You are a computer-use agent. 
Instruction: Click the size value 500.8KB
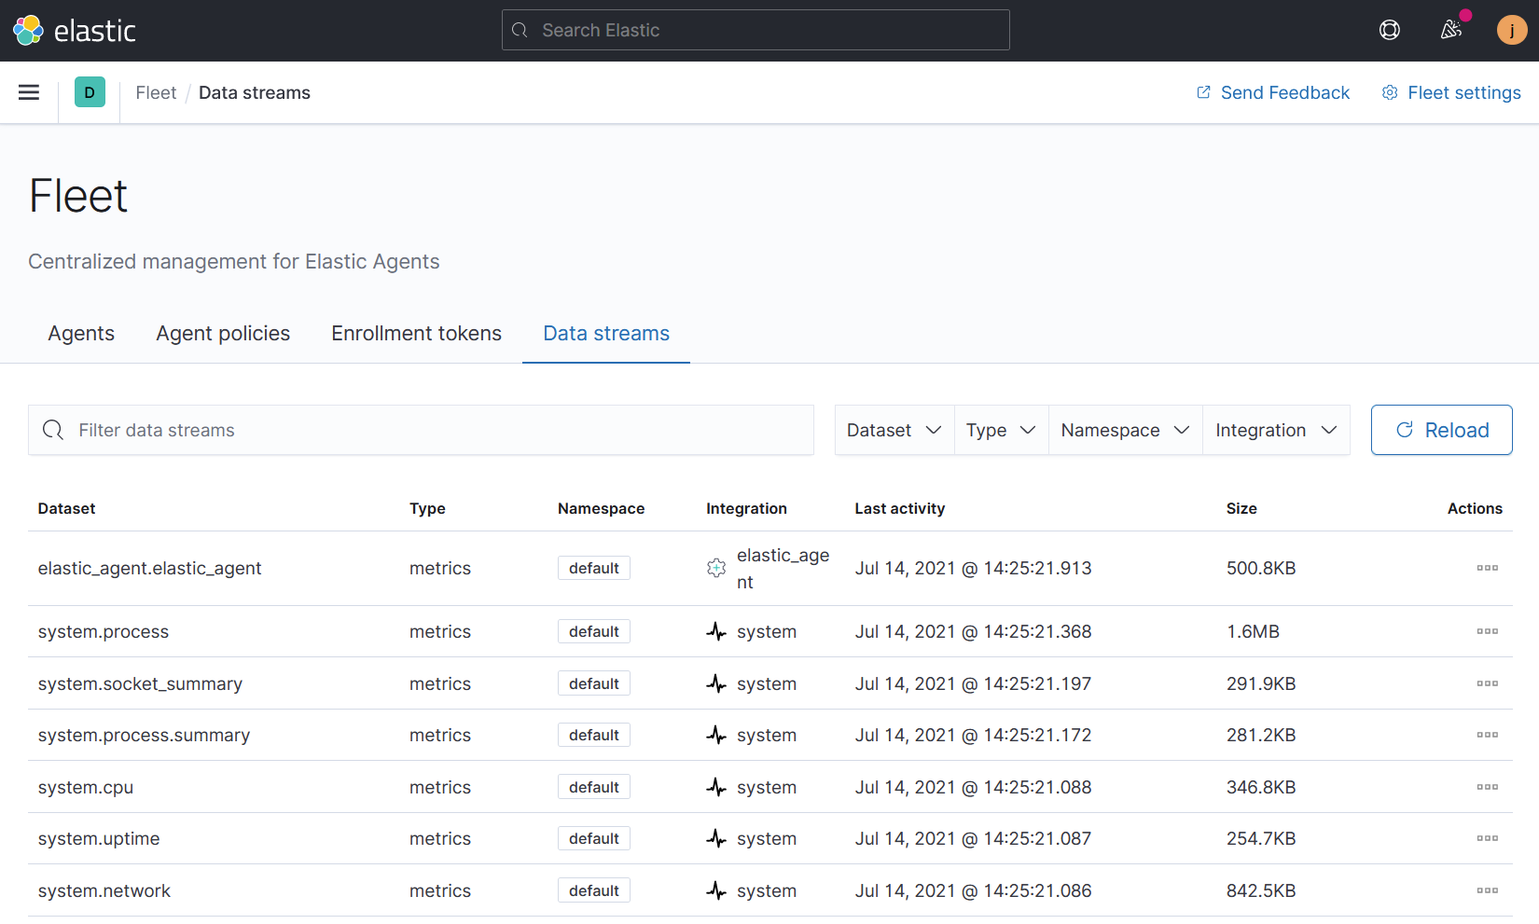pos(1261,568)
